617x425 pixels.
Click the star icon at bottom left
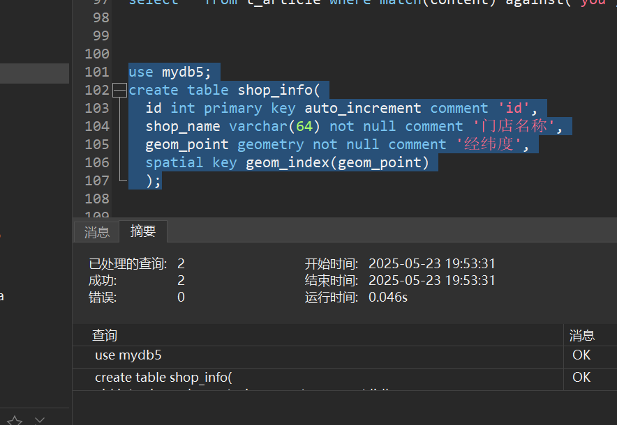click(15, 420)
